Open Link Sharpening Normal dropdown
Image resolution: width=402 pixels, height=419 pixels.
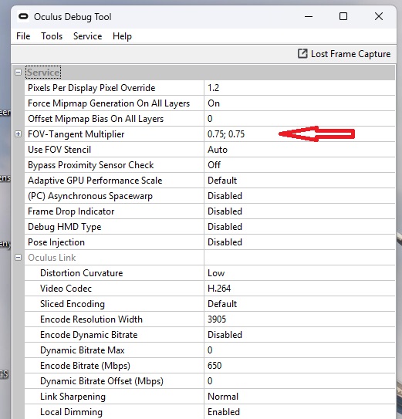[x=299, y=397]
